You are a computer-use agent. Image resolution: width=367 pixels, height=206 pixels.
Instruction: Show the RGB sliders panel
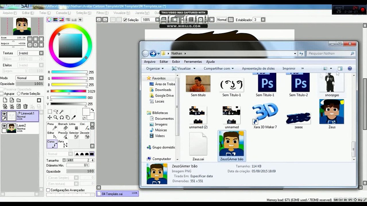tap(55, 19)
